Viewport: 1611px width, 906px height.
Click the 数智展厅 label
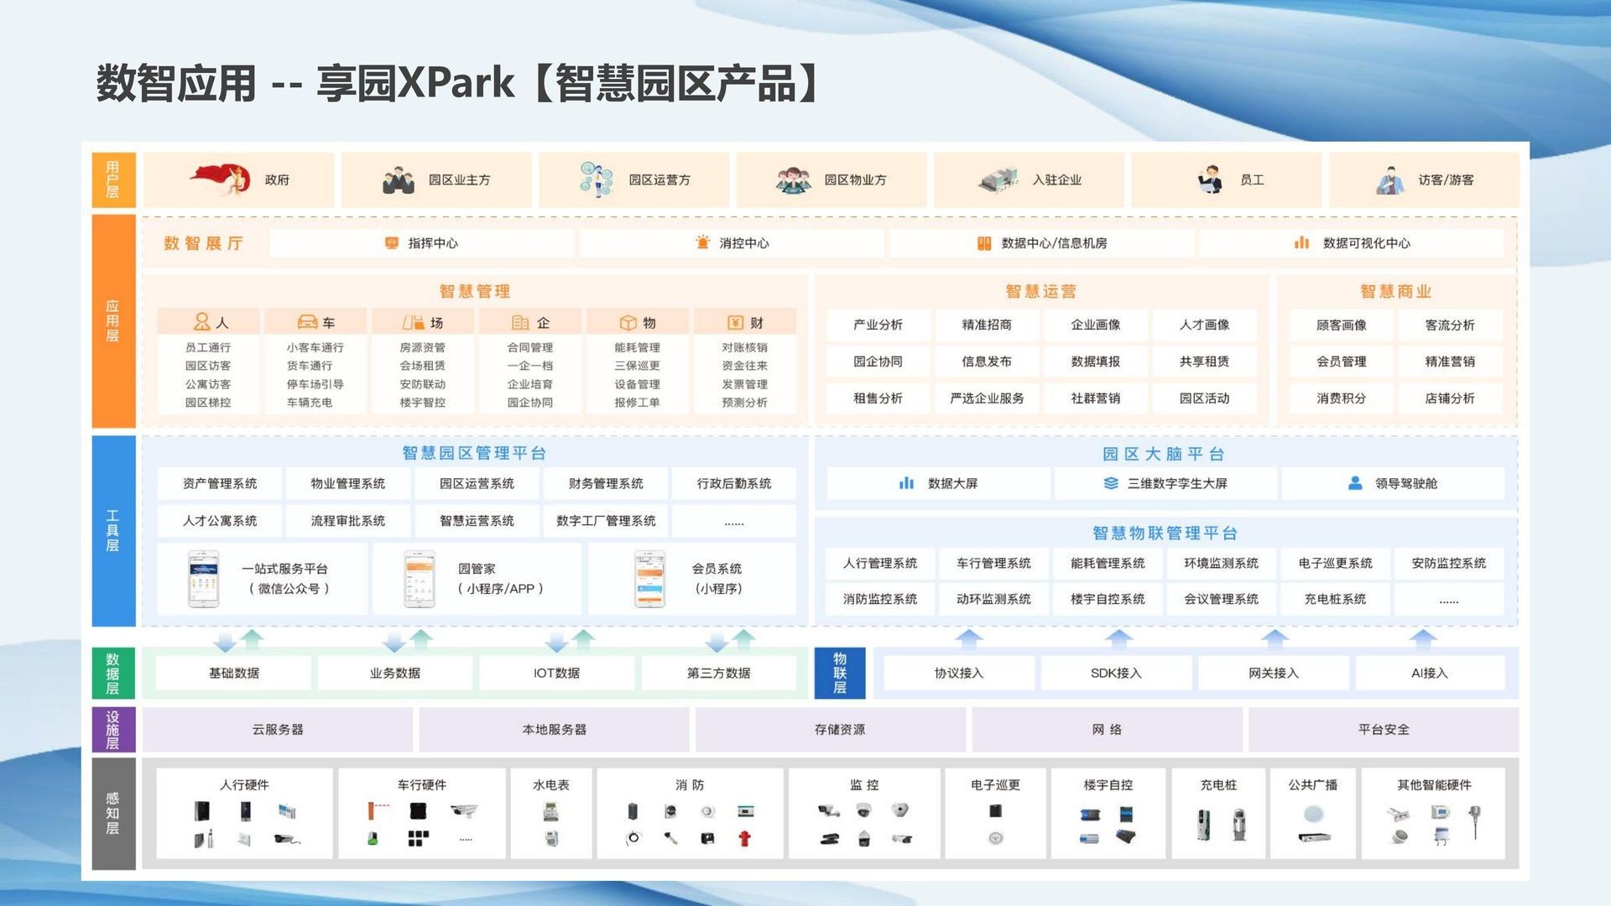point(204,243)
